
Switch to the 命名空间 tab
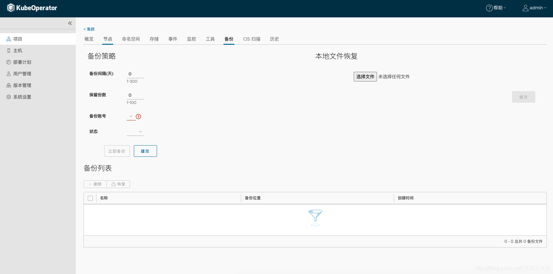[131, 39]
